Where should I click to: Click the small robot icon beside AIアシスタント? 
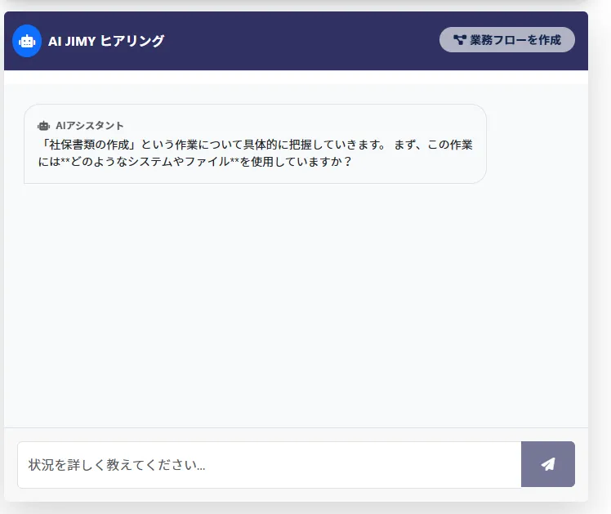[x=44, y=126]
